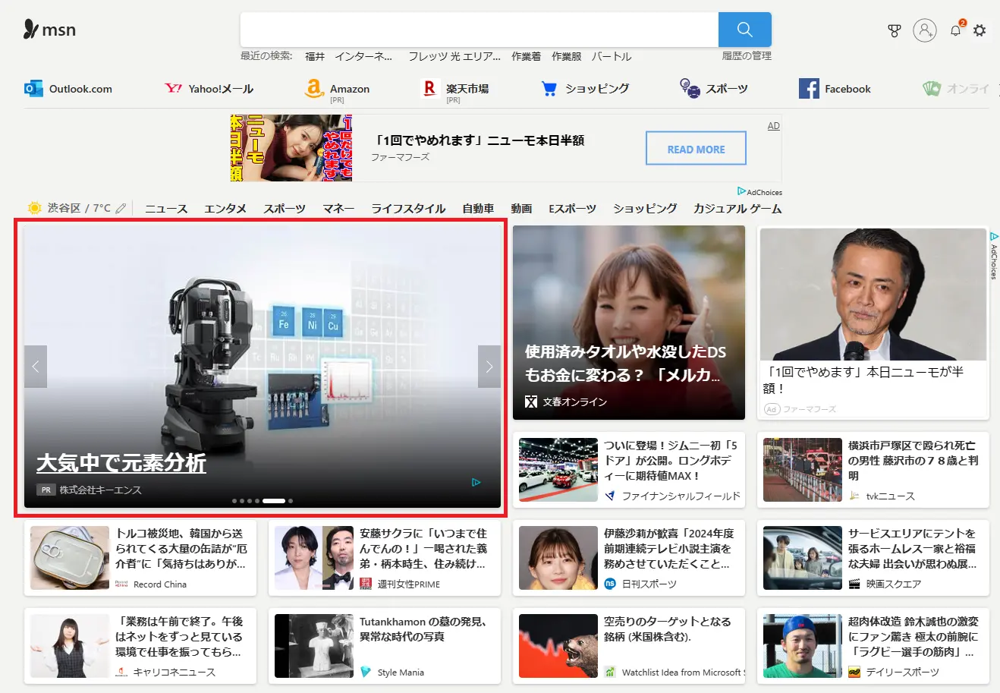Click the pencil icon to edit weather location
1000x693 pixels.
[x=121, y=208]
